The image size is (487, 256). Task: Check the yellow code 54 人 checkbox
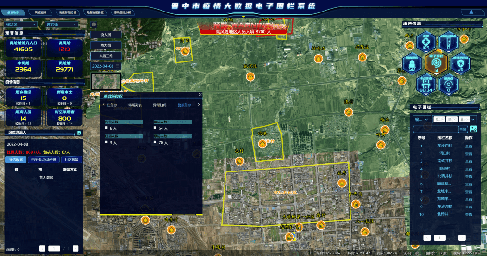tap(155, 129)
